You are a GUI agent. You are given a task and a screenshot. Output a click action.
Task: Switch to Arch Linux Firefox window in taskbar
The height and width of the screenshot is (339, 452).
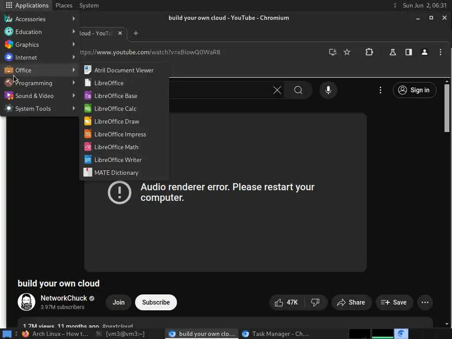(55, 334)
